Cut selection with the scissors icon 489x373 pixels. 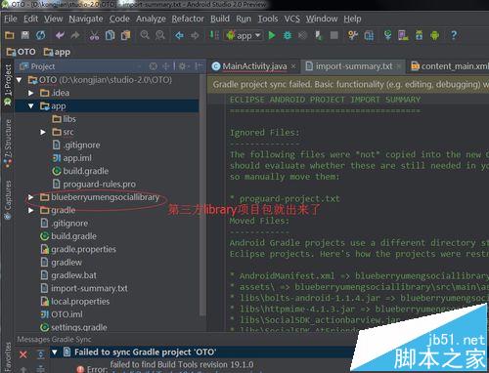click(x=94, y=35)
